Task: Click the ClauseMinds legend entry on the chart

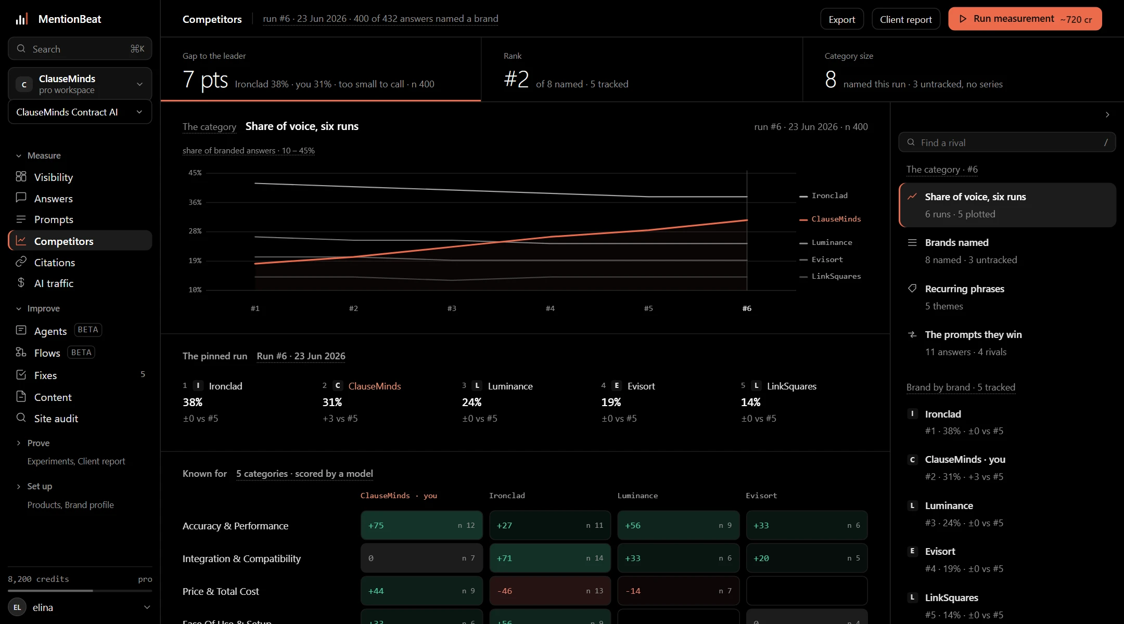Action: pos(831,219)
